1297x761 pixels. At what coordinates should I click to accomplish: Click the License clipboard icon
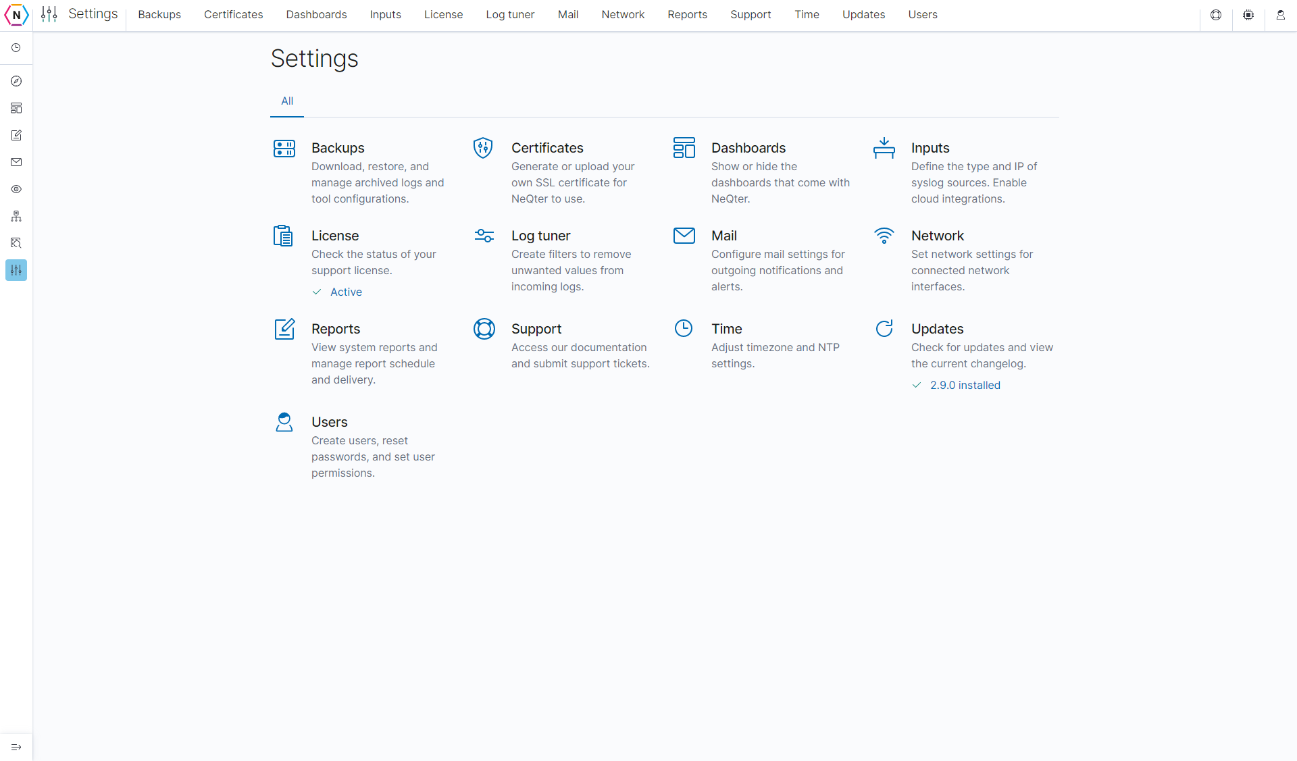coord(283,236)
